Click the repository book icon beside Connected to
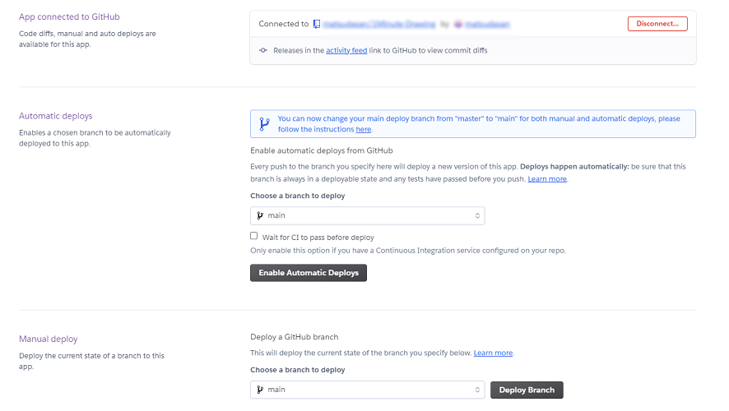 (x=317, y=25)
